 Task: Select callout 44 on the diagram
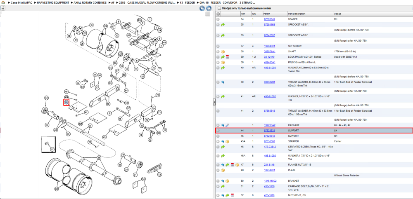point(66,102)
